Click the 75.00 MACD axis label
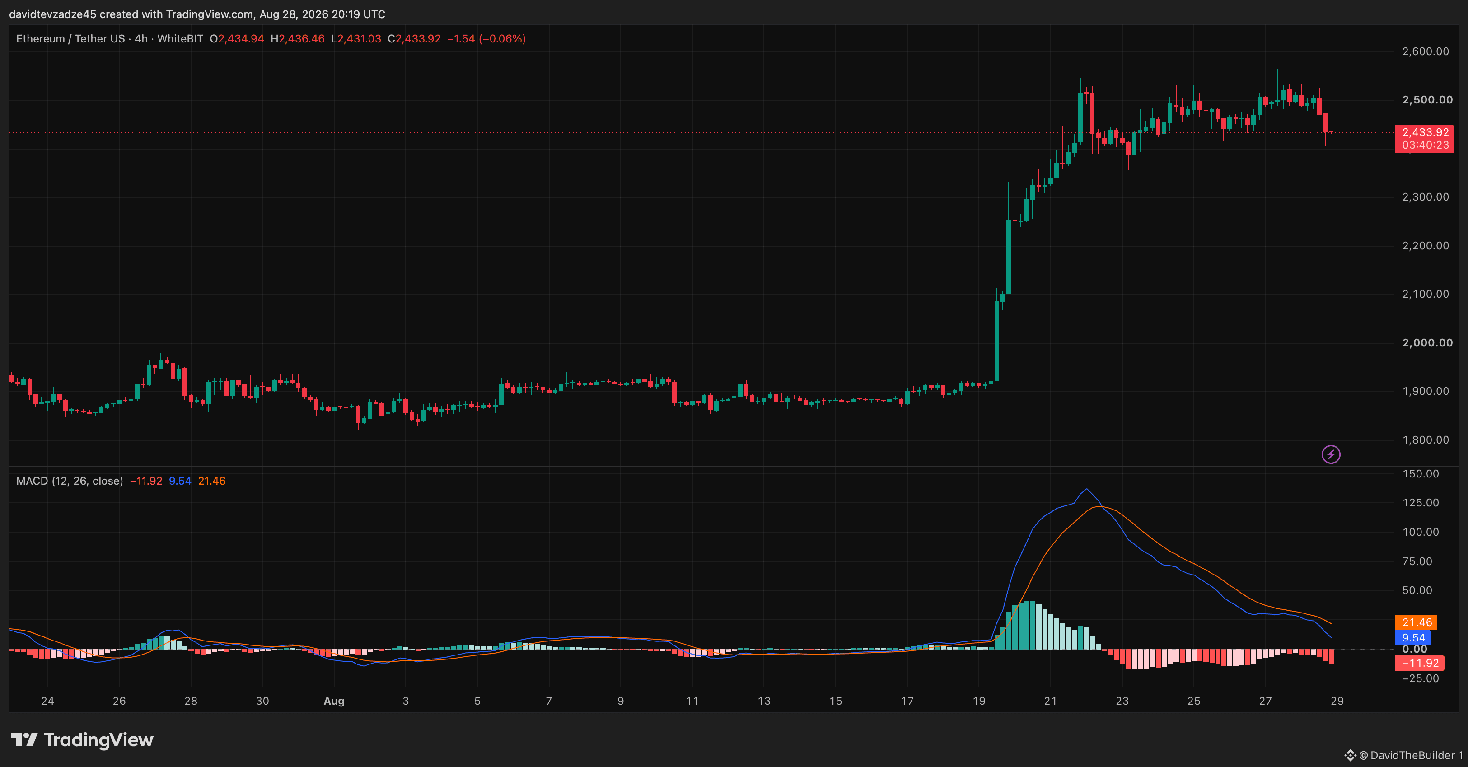1468x767 pixels. [1417, 561]
